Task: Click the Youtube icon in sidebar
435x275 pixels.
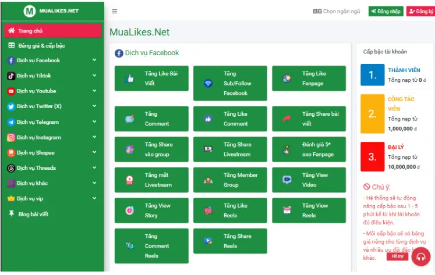Action: [11, 91]
